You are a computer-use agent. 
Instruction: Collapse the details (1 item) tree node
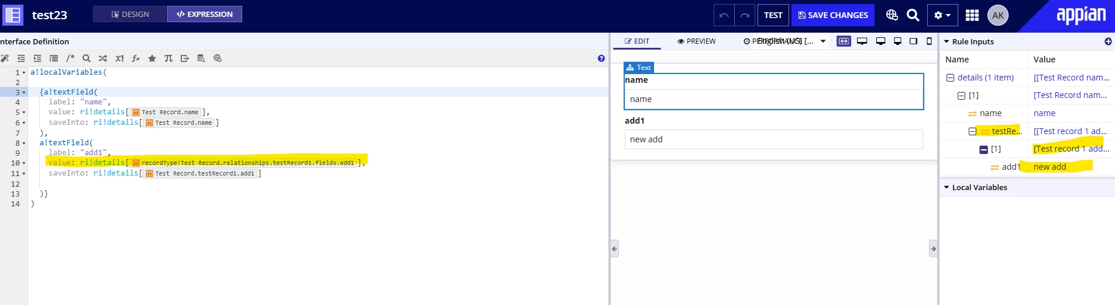tap(950, 78)
